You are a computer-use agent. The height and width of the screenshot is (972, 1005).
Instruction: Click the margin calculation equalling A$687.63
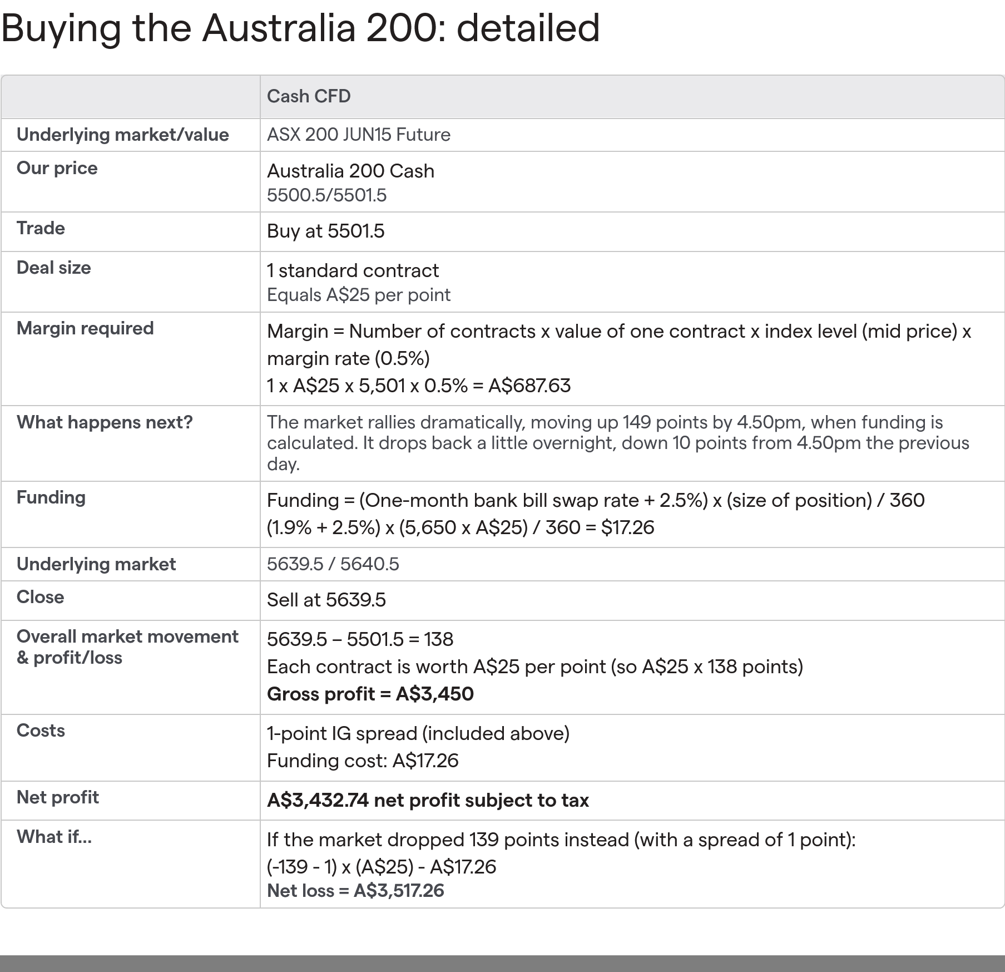(419, 386)
